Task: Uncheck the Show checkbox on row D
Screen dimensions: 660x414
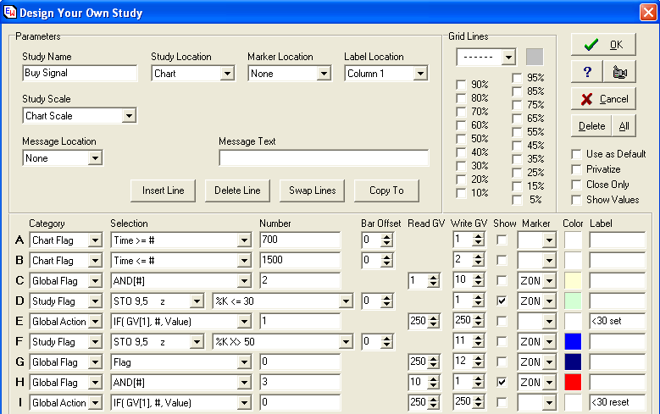Action: pyautogui.click(x=502, y=301)
